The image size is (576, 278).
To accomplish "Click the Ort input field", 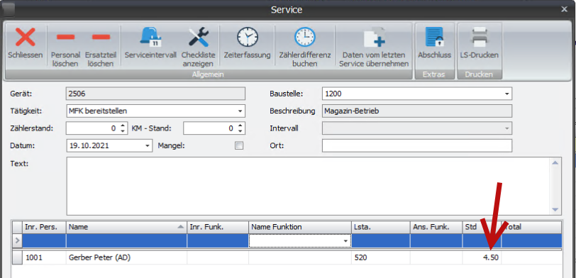I will click(417, 145).
